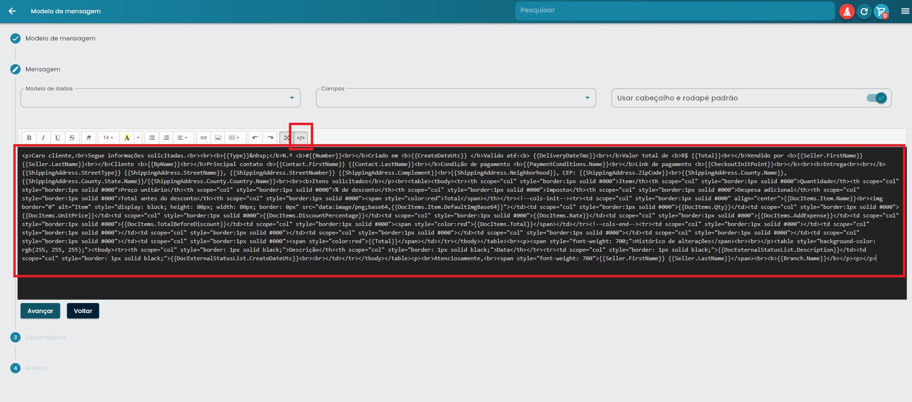This screenshot has height=402, width=912.
Task: Toggle underline formatting in editor toolbar
Action: tap(58, 137)
